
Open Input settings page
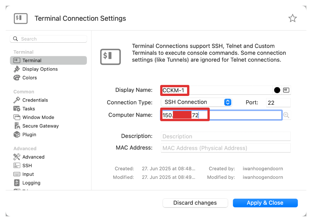point(28,174)
